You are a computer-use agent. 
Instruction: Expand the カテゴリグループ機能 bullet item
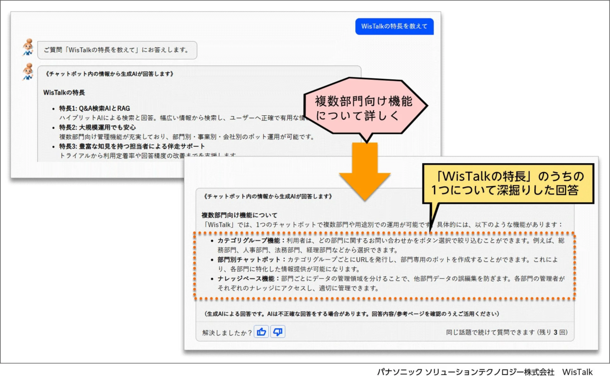(x=250, y=239)
